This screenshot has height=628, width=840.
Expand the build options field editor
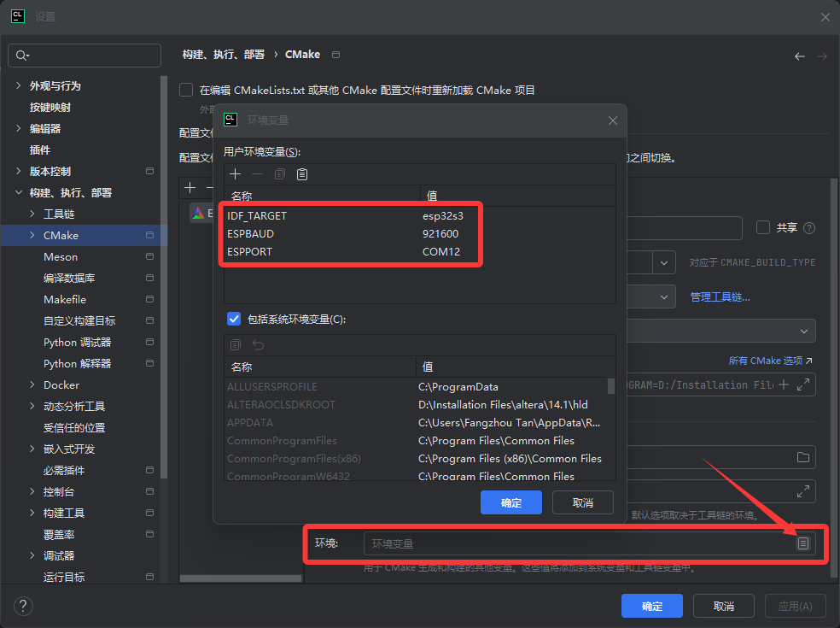click(803, 491)
